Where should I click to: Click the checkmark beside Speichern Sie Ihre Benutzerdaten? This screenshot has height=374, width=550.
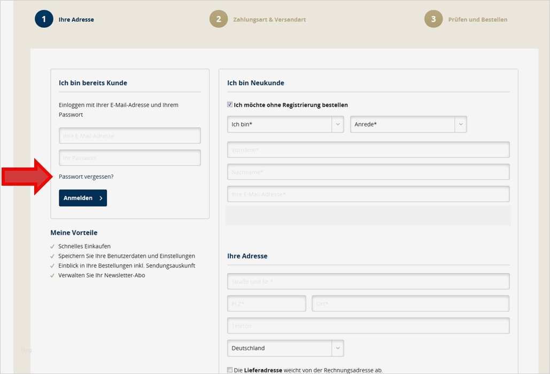[x=52, y=256]
